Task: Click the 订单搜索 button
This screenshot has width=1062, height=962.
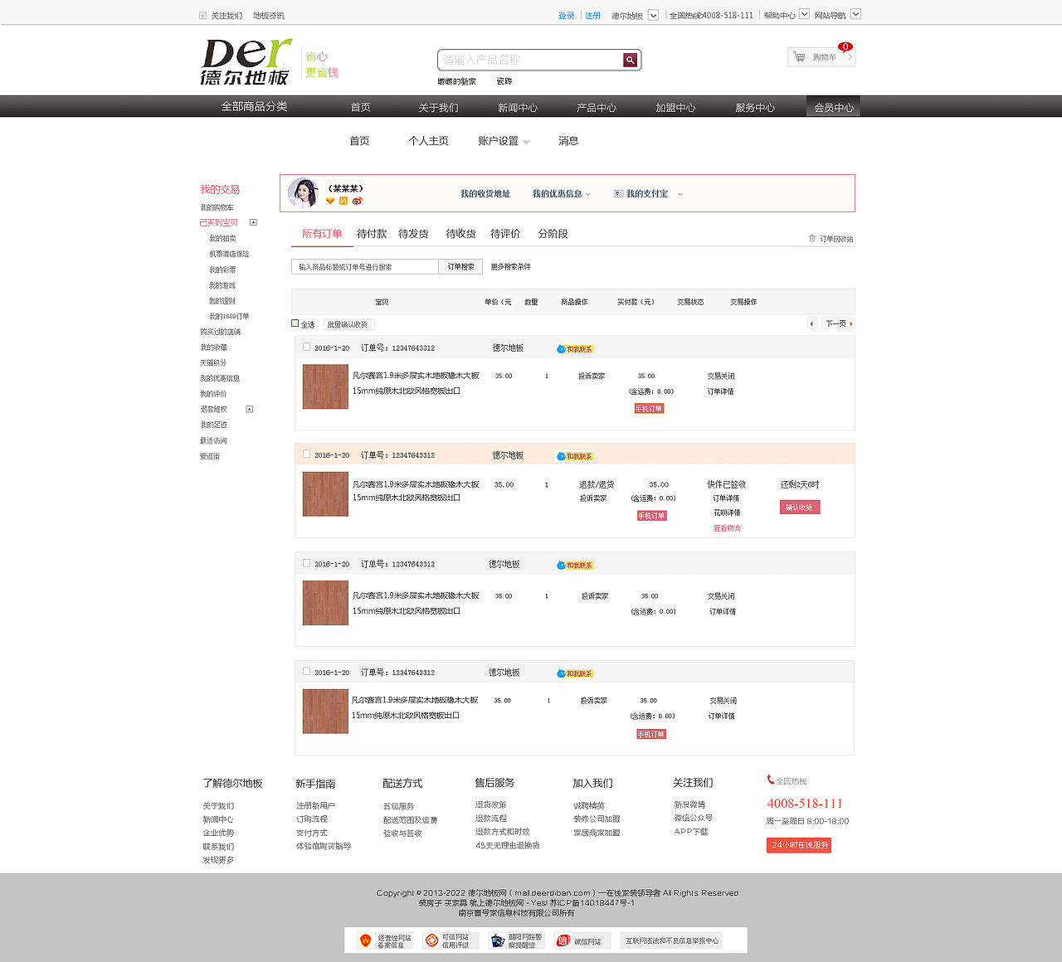Action: click(460, 266)
